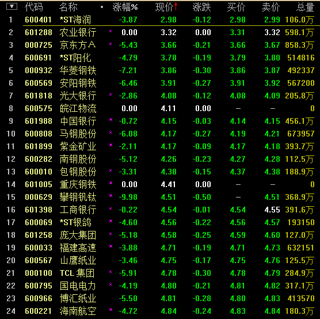Select stock code 601288
This screenshot has width=320, height=319.
pos(39,32)
